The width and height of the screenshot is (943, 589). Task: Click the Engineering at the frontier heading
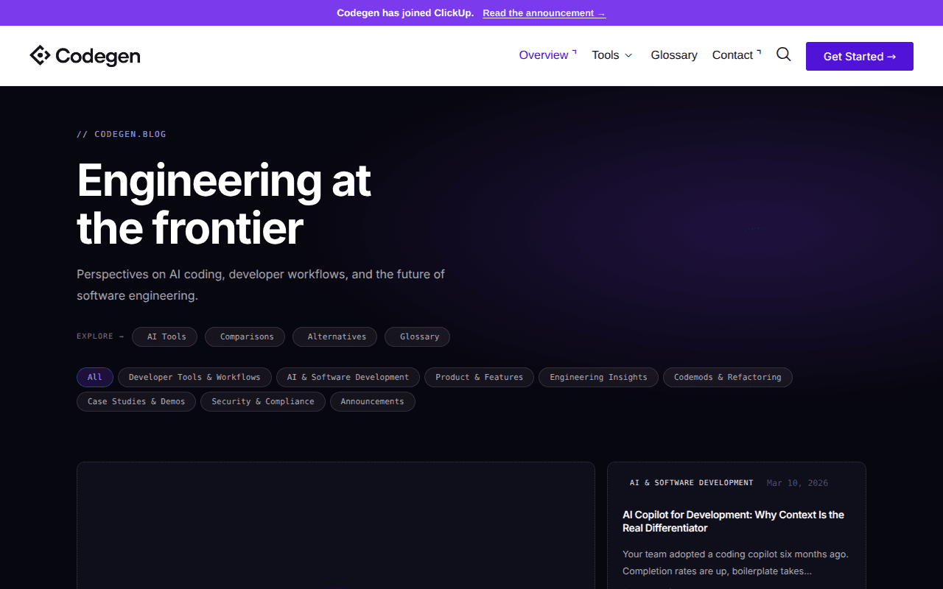tap(224, 204)
